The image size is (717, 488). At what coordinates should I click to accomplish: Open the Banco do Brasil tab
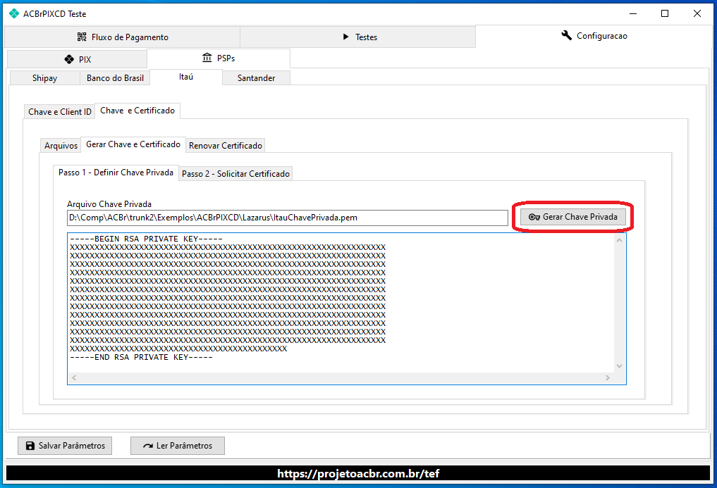(115, 77)
